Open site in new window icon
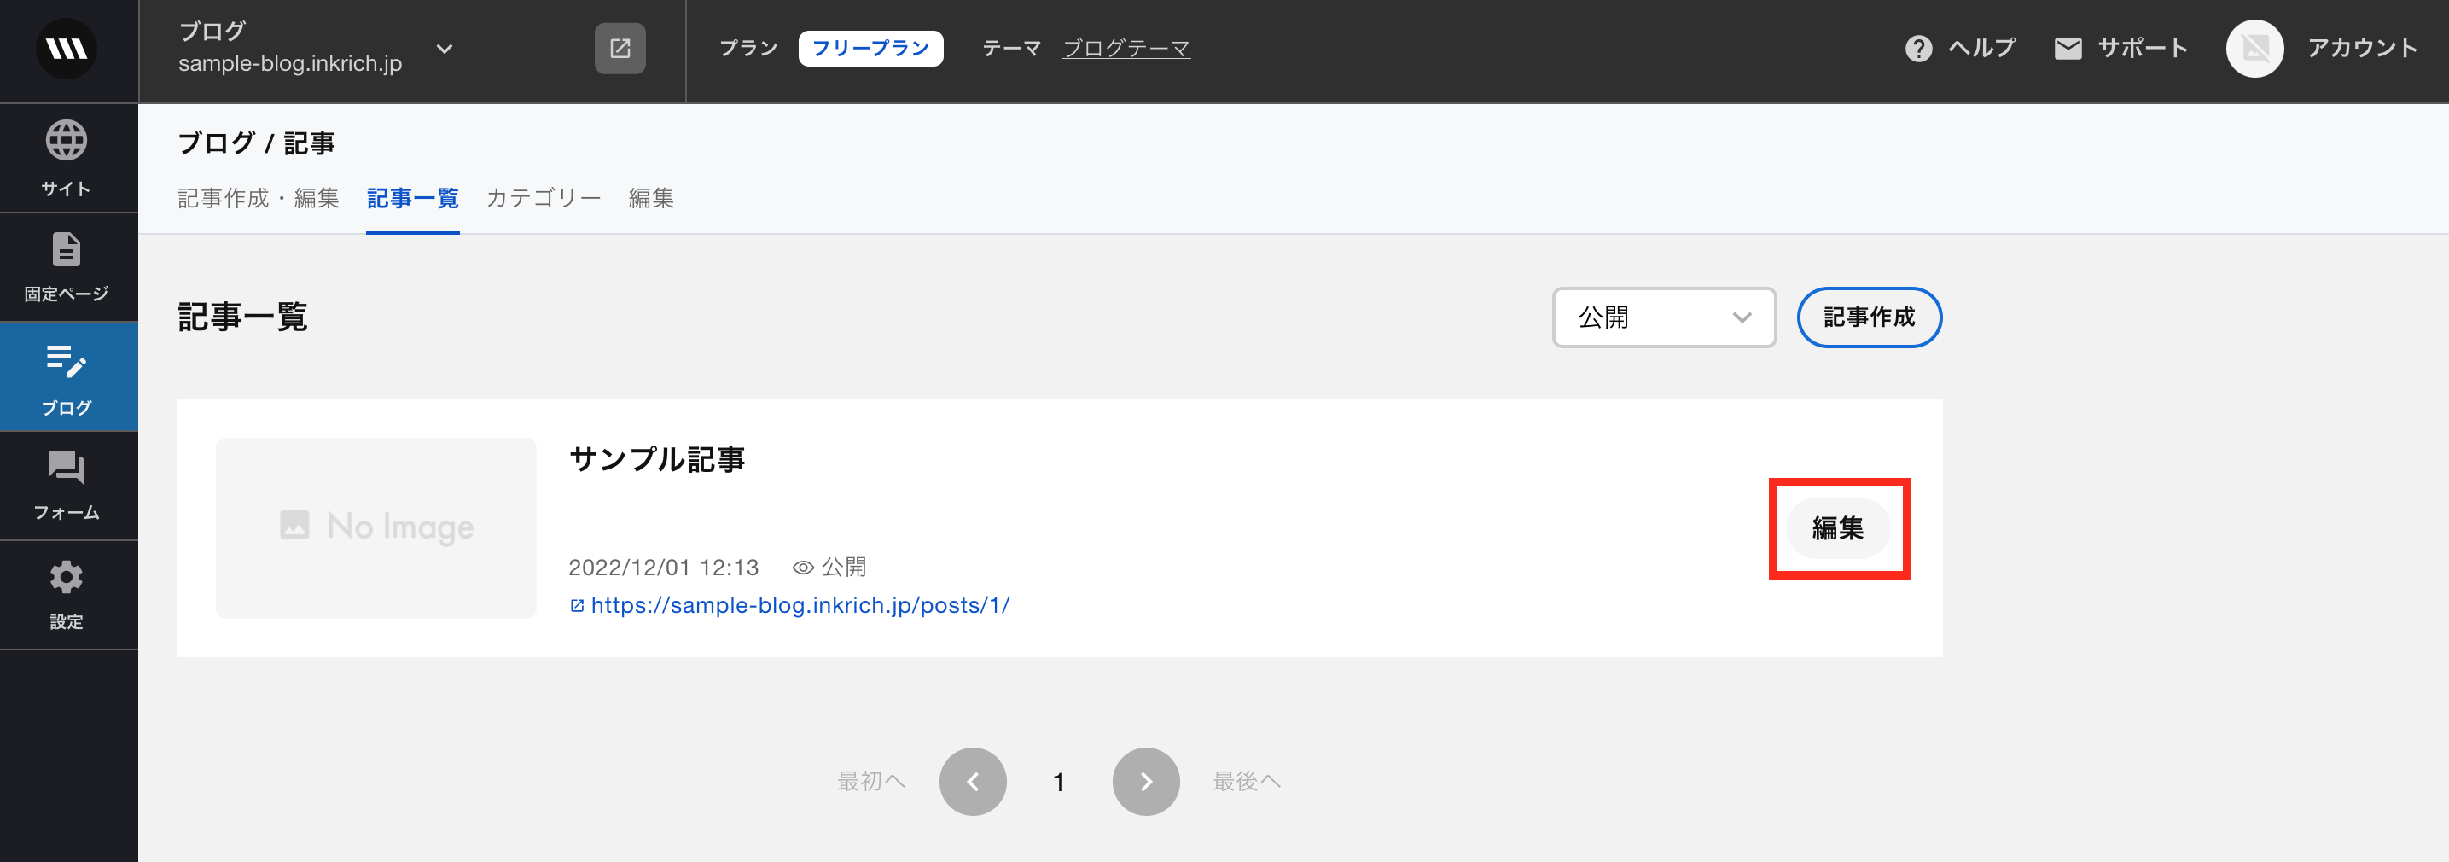 (x=620, y=49)
